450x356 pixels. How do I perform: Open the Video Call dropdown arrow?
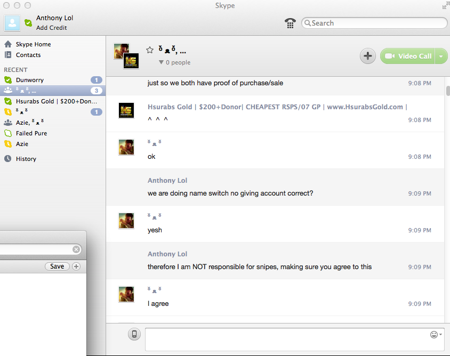click(x=441, y=56)
